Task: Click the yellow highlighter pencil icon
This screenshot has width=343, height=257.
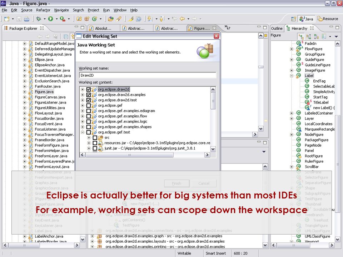Action: pyautogui.click(x=131, y=19)
